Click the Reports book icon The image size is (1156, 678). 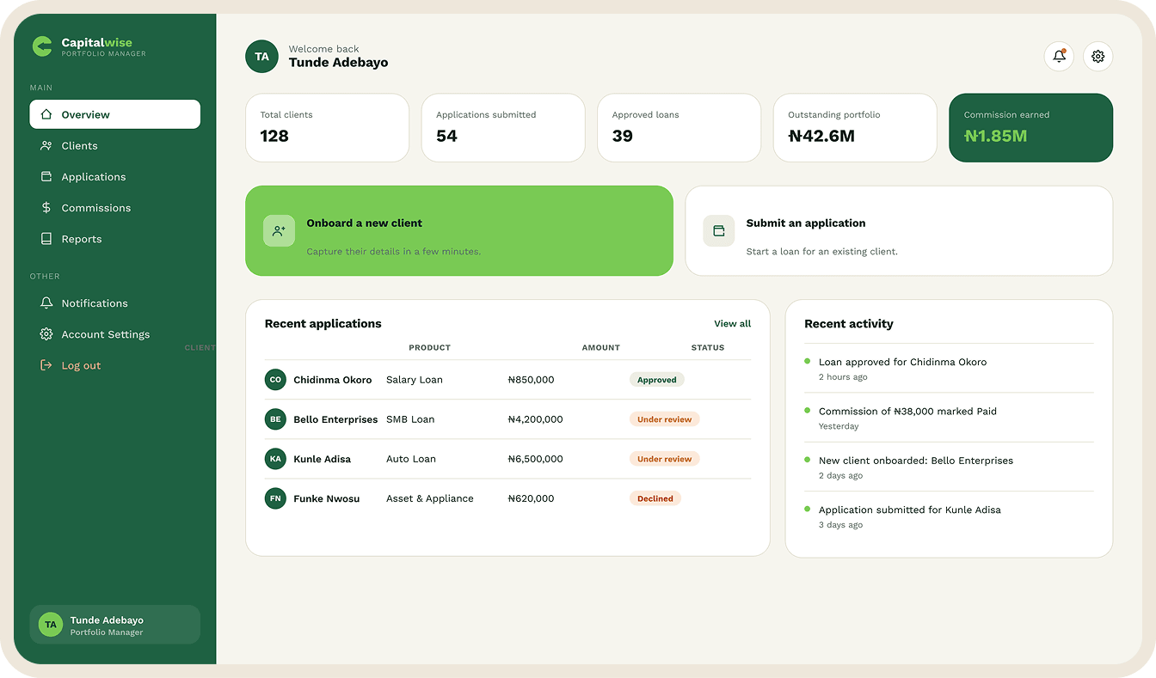[x=46, y=239]
